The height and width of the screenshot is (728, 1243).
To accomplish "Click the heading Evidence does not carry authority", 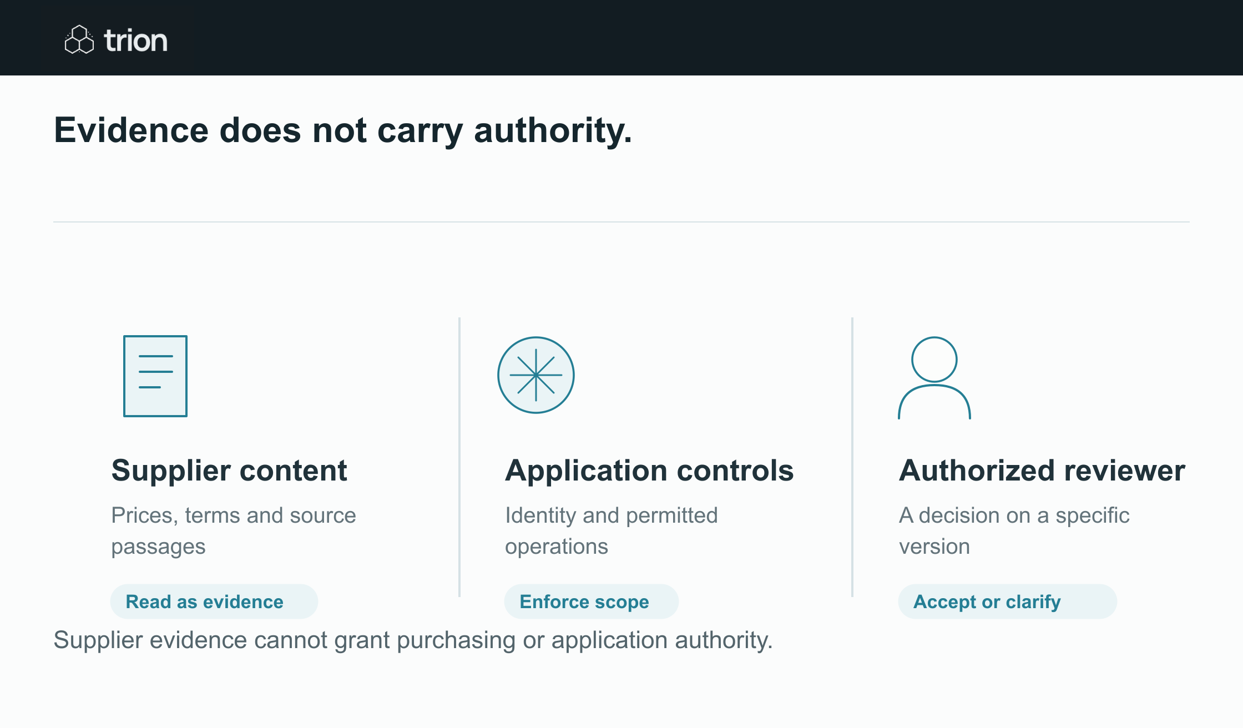I will coord(343,131).
